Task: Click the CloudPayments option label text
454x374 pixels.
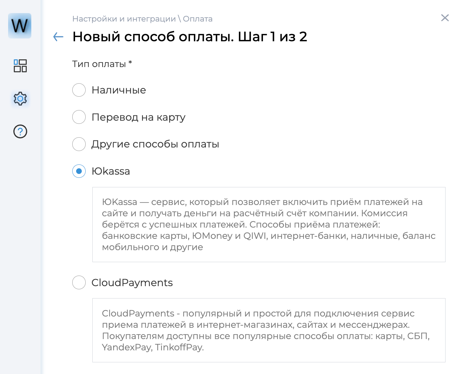Action: 132,282
